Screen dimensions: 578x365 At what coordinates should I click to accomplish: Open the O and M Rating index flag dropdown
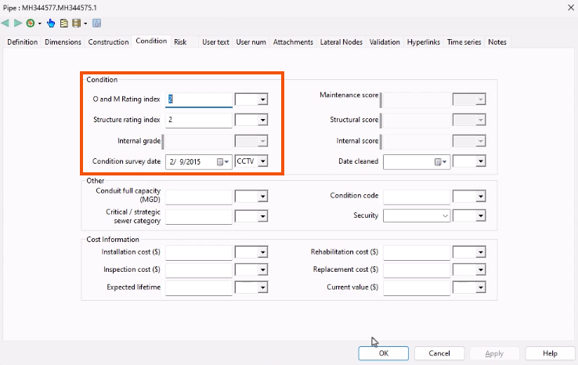tap(262, 99)
